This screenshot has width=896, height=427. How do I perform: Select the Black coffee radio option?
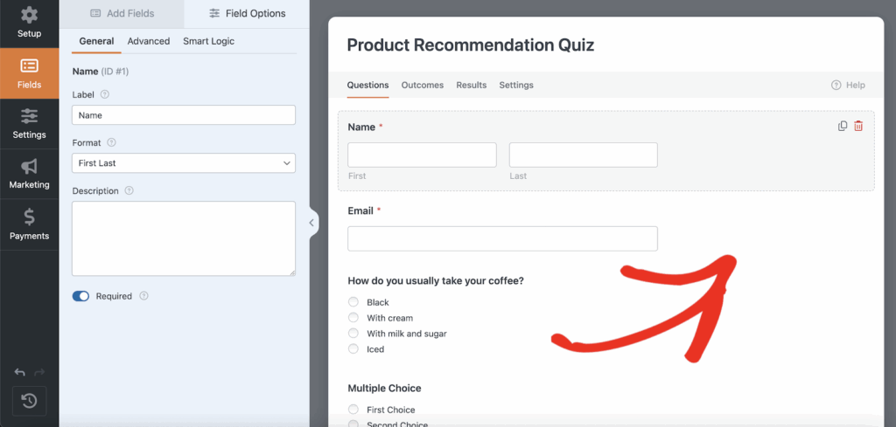[353, 302]
